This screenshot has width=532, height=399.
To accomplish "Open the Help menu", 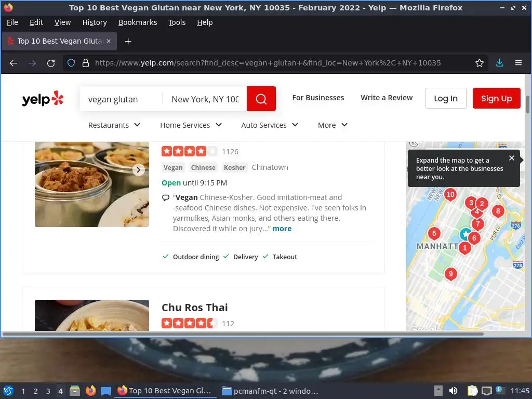I will coord(205,22).
